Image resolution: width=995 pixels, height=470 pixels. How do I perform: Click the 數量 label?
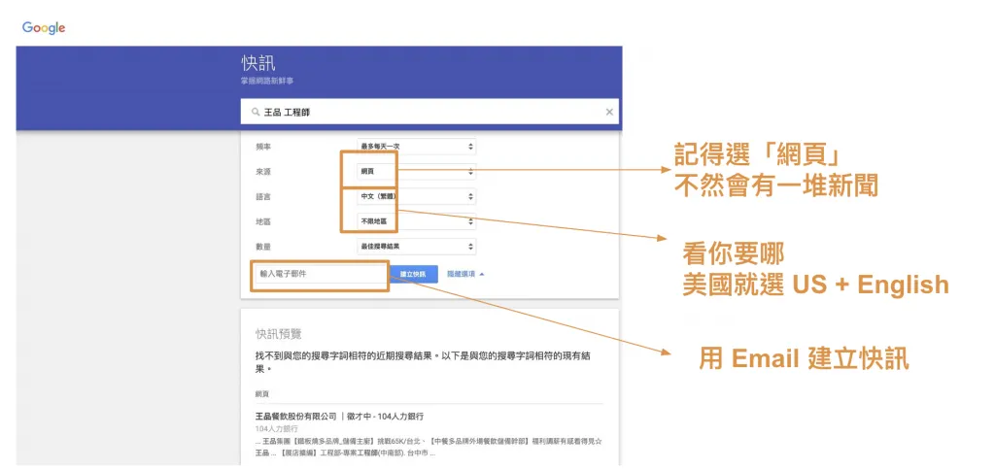click(262, 247)
